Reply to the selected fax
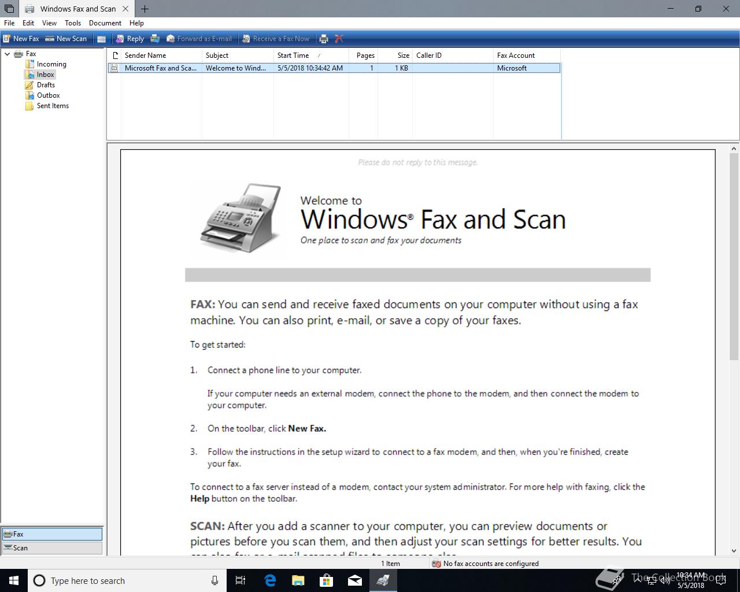740x592 pixels. click(129, 39)
